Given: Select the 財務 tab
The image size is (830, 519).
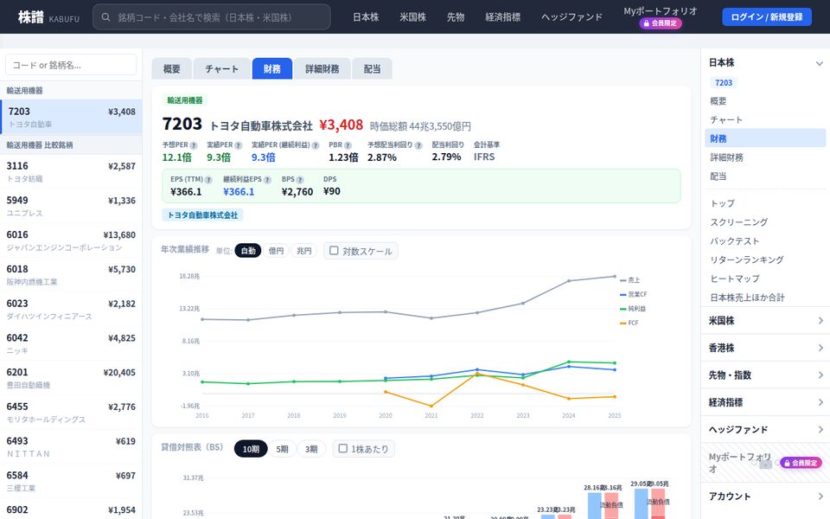Looking at the screenshot, I should tap(272, 69).
